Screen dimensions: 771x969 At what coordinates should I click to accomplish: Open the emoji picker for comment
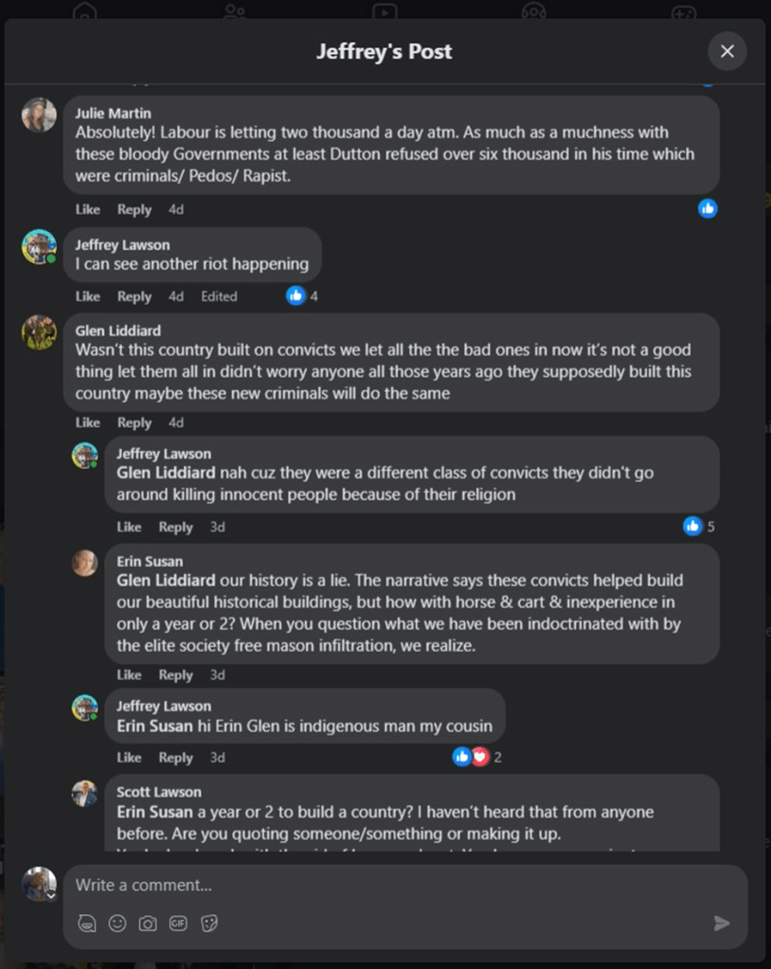(117, 924)
